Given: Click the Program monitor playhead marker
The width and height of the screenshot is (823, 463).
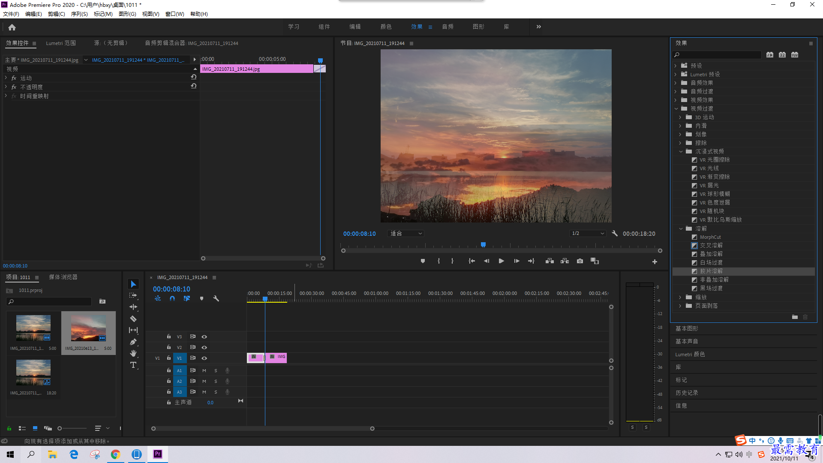Looking at the screenshot, I should (483, 244).
